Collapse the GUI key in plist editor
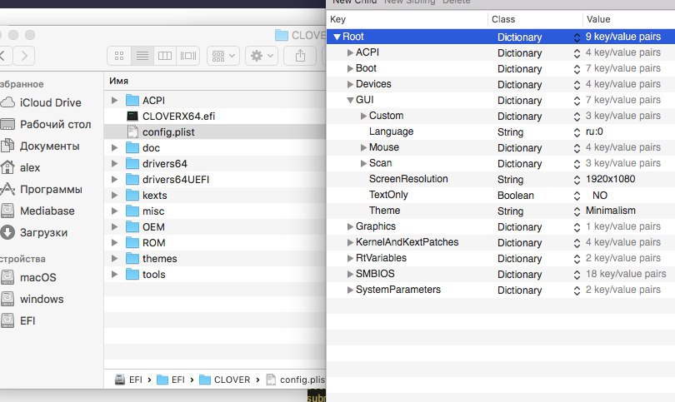The height and width of the screenshot is (402, 675). [x=350, y=100]
